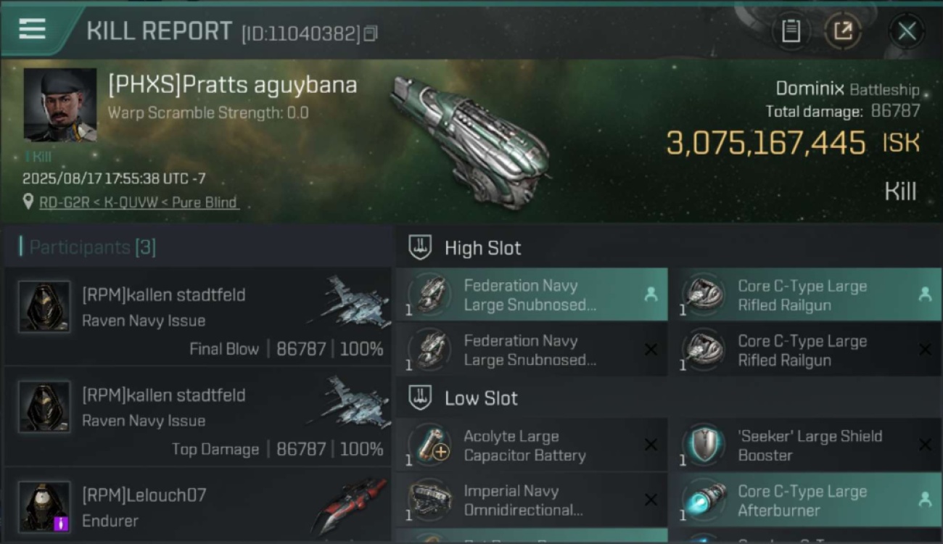
Task: Select the 'Seeker' Large Shield Booster icon
Action: click(x=704, y=445)
